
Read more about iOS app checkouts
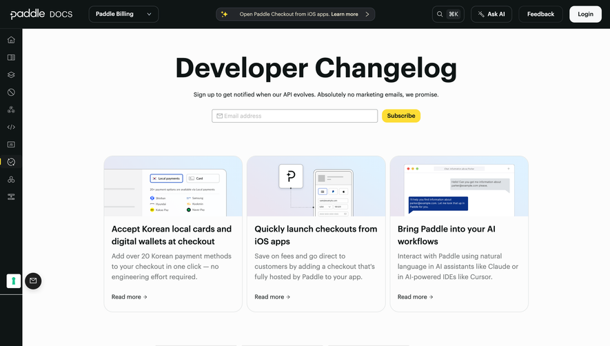[272, 296]
